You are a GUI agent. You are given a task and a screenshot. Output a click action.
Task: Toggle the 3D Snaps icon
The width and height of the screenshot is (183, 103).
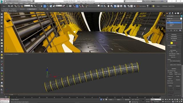[74, 6]
